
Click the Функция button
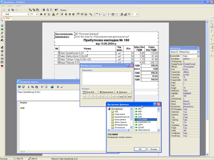123,92
